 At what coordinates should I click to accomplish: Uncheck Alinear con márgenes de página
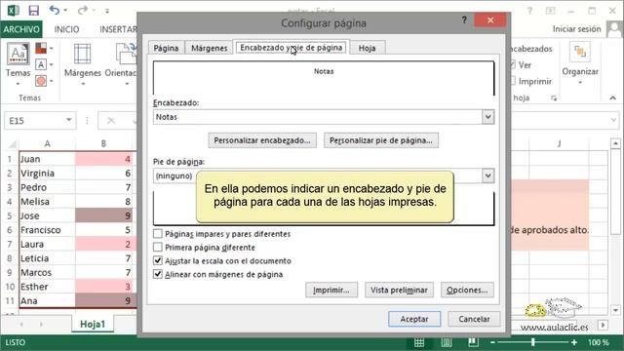click(158, 274)
